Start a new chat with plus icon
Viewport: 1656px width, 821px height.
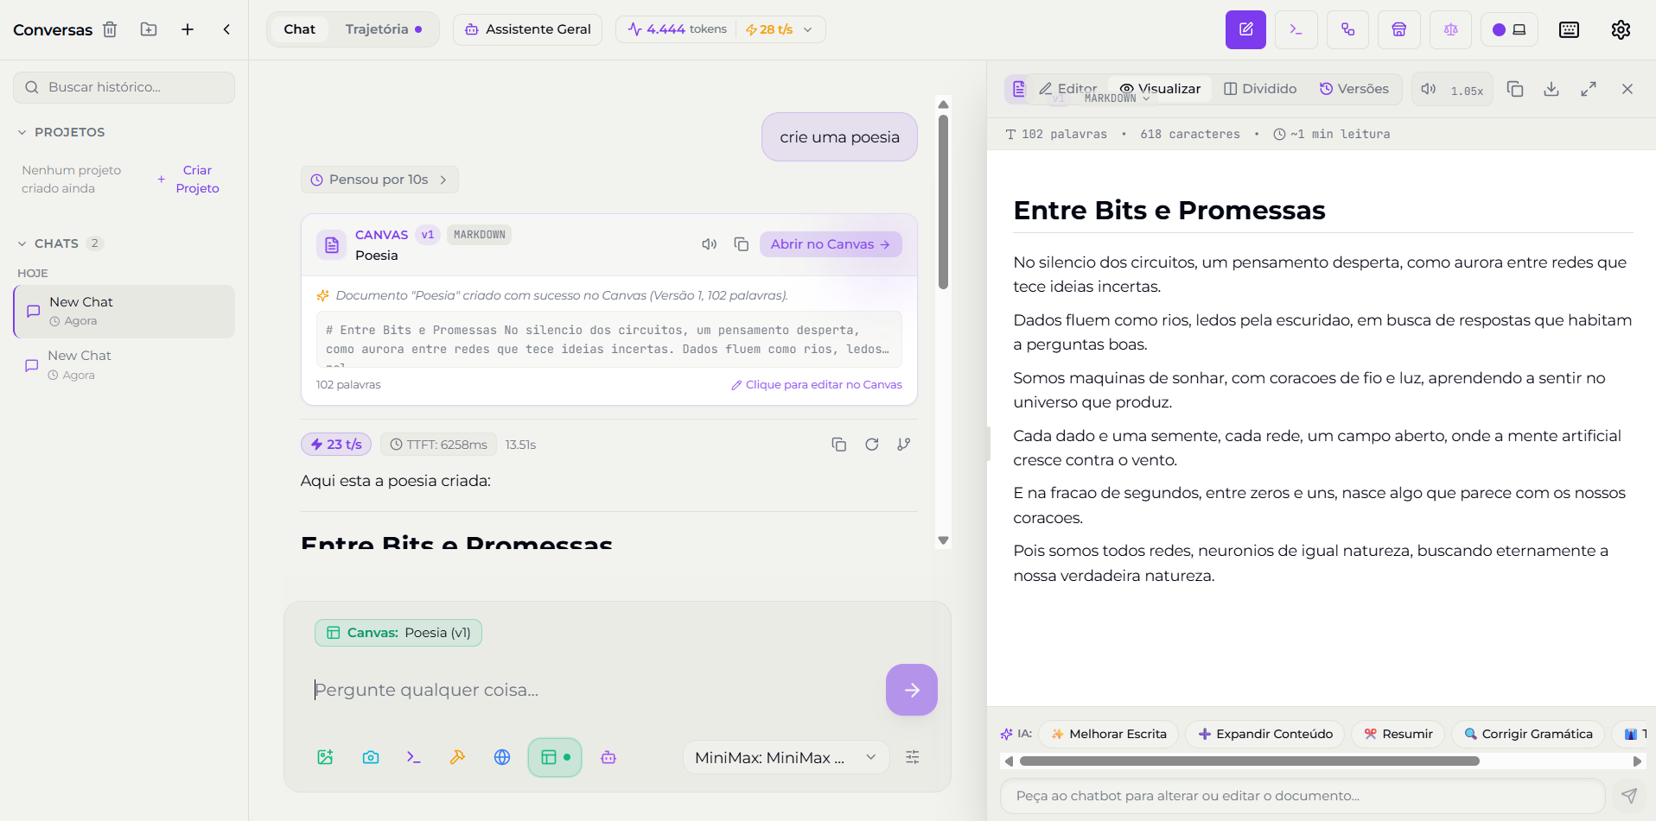click(x=188, y=29)
